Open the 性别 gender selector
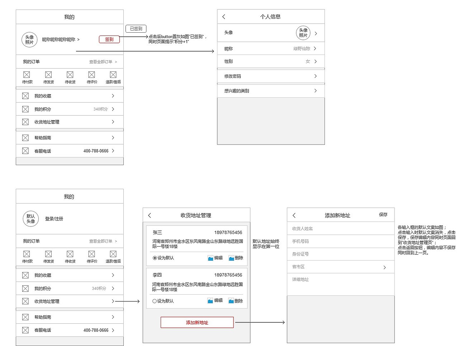 (x=271, y=61)
